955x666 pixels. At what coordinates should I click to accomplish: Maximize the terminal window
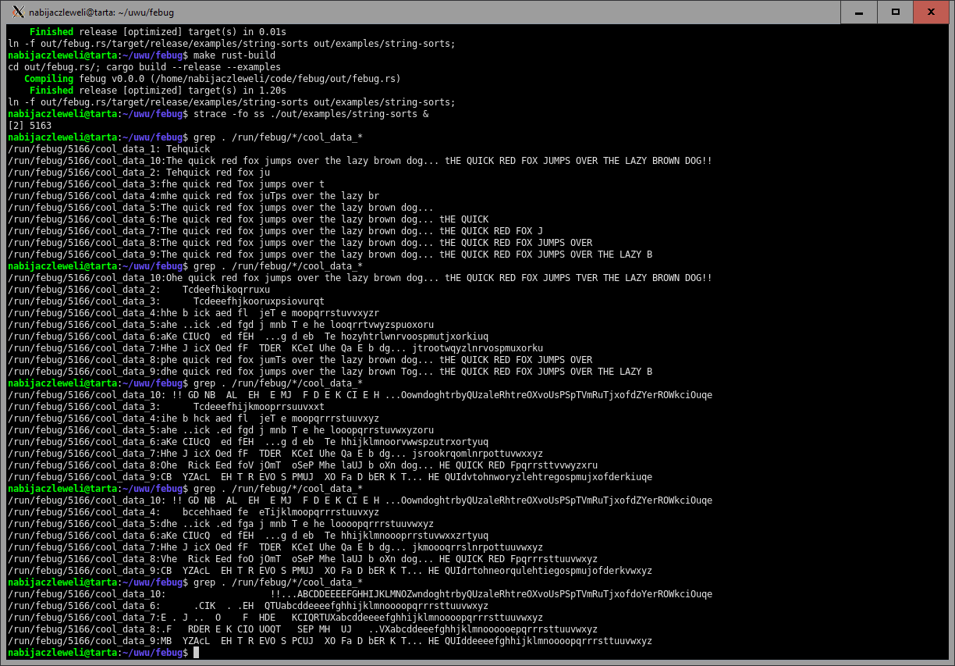point(896,12)
